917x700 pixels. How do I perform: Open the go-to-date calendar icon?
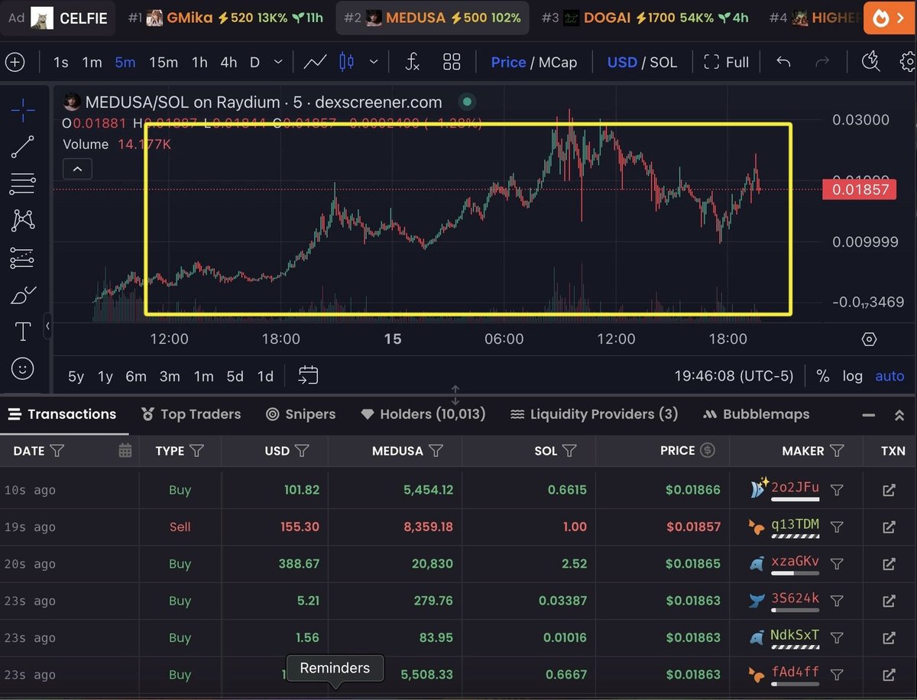308,375
